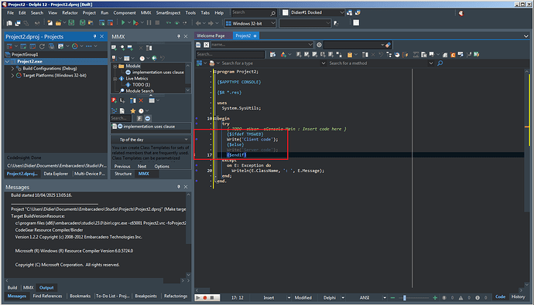
Task: Click Next in Tip of the day
Action: pos(142,166)
